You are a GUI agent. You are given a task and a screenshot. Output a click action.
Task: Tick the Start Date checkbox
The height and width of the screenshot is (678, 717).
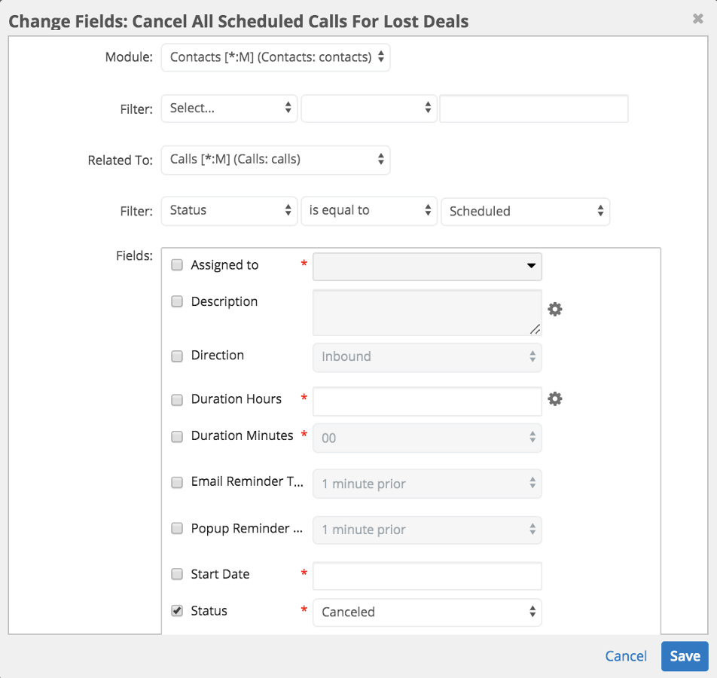(x=177, y=574)
